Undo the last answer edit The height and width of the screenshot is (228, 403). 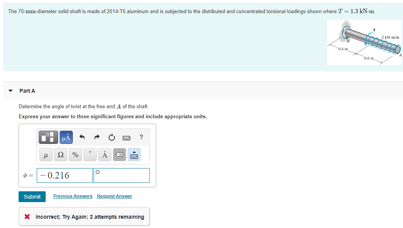[x=82, y=137]
